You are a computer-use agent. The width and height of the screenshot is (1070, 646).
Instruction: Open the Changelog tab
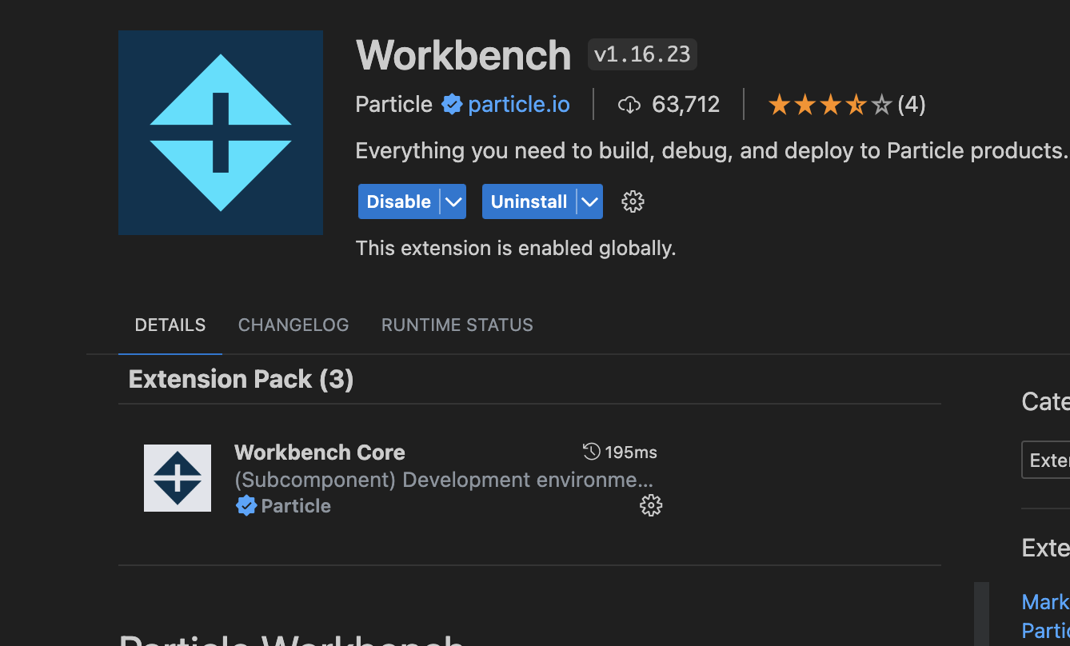tap(293, 325)
